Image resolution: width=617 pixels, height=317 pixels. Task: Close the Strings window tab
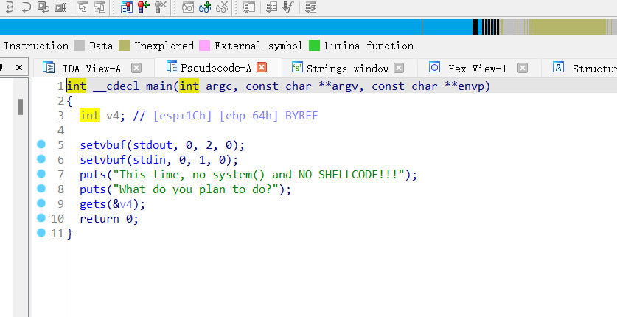[399, 68]
